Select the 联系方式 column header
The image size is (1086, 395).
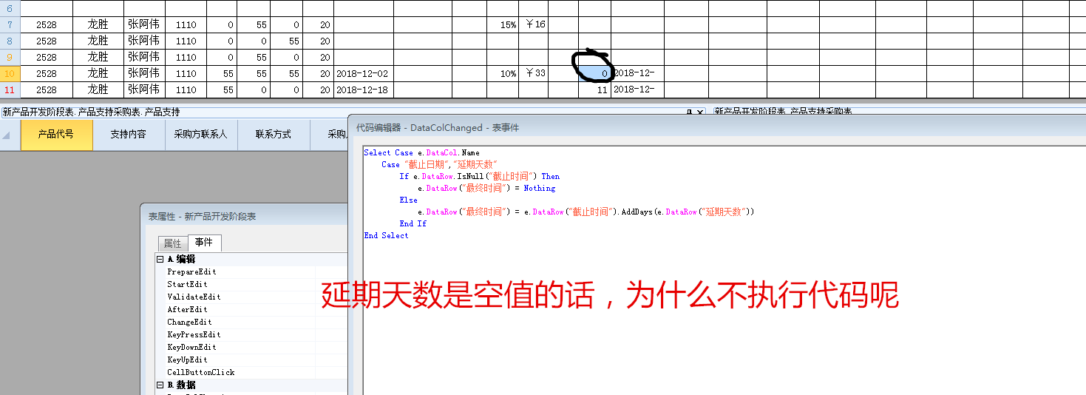274,135
